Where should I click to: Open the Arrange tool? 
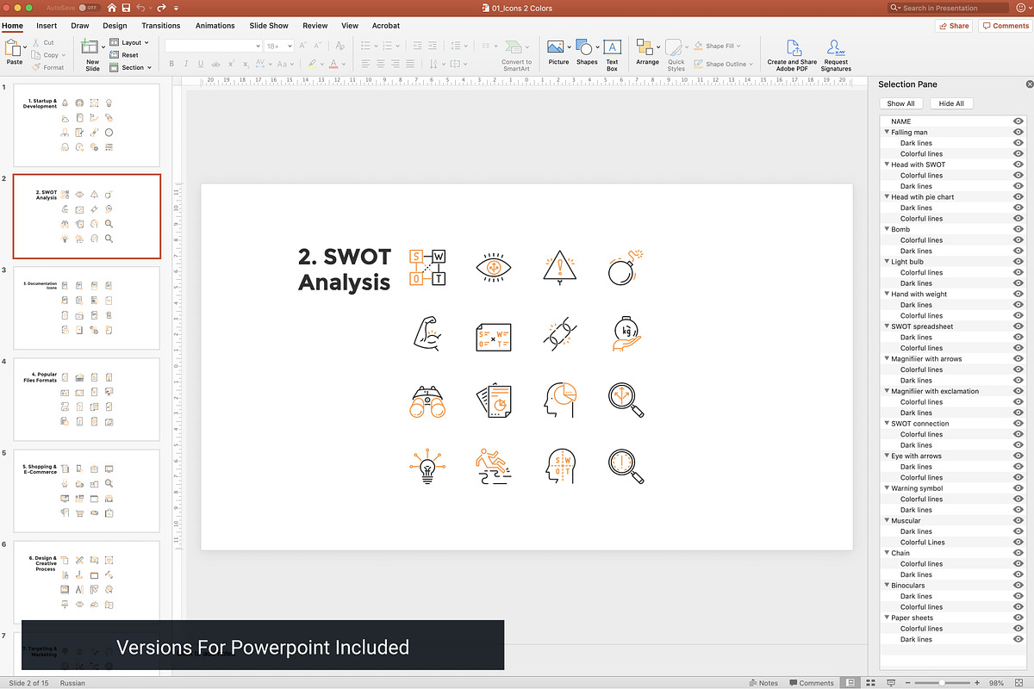coord(647,52)
